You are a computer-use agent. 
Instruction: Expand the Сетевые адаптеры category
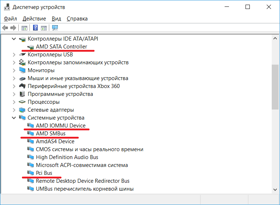14,110
